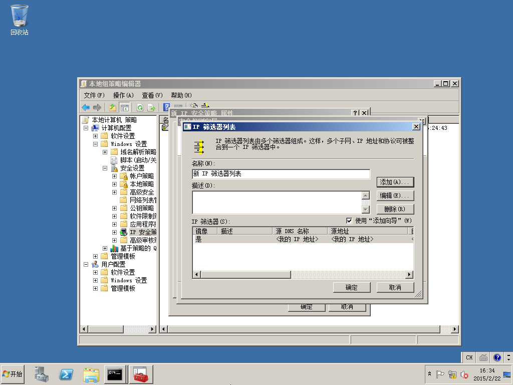Click the IP filter list horizontal scrollbar thumb
Screen dimensions: 513x385
coord(245,274)
